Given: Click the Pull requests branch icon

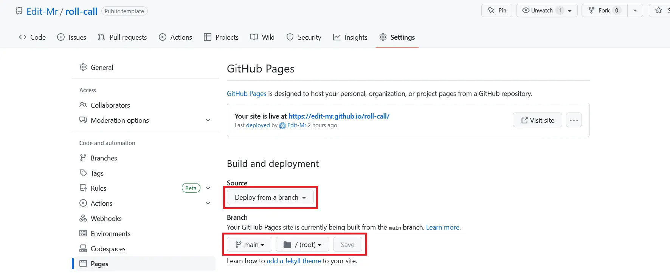Looking at the screenshot, I should pyautogui.click(x=101, y=37).
